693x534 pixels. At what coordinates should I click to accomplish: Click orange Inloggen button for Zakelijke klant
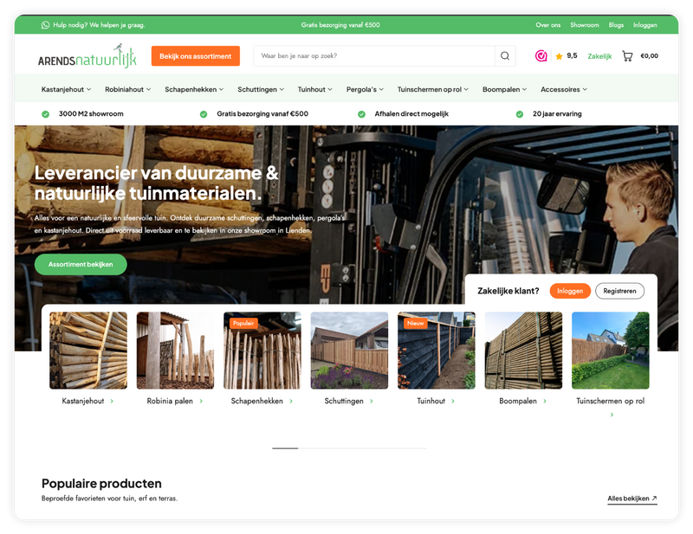click(x=570, y=291)
